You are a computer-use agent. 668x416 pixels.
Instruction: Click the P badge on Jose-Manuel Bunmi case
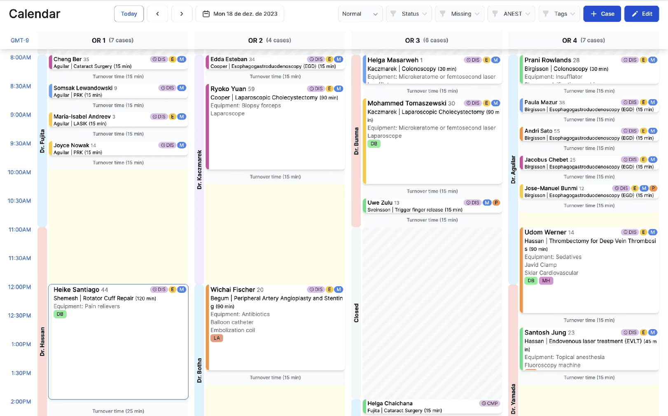tap(653, 188)
